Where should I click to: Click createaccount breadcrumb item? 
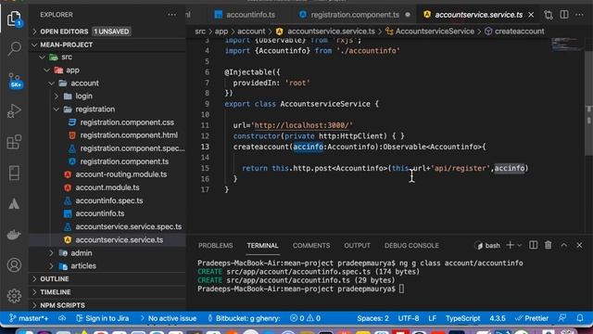point(515,32)
